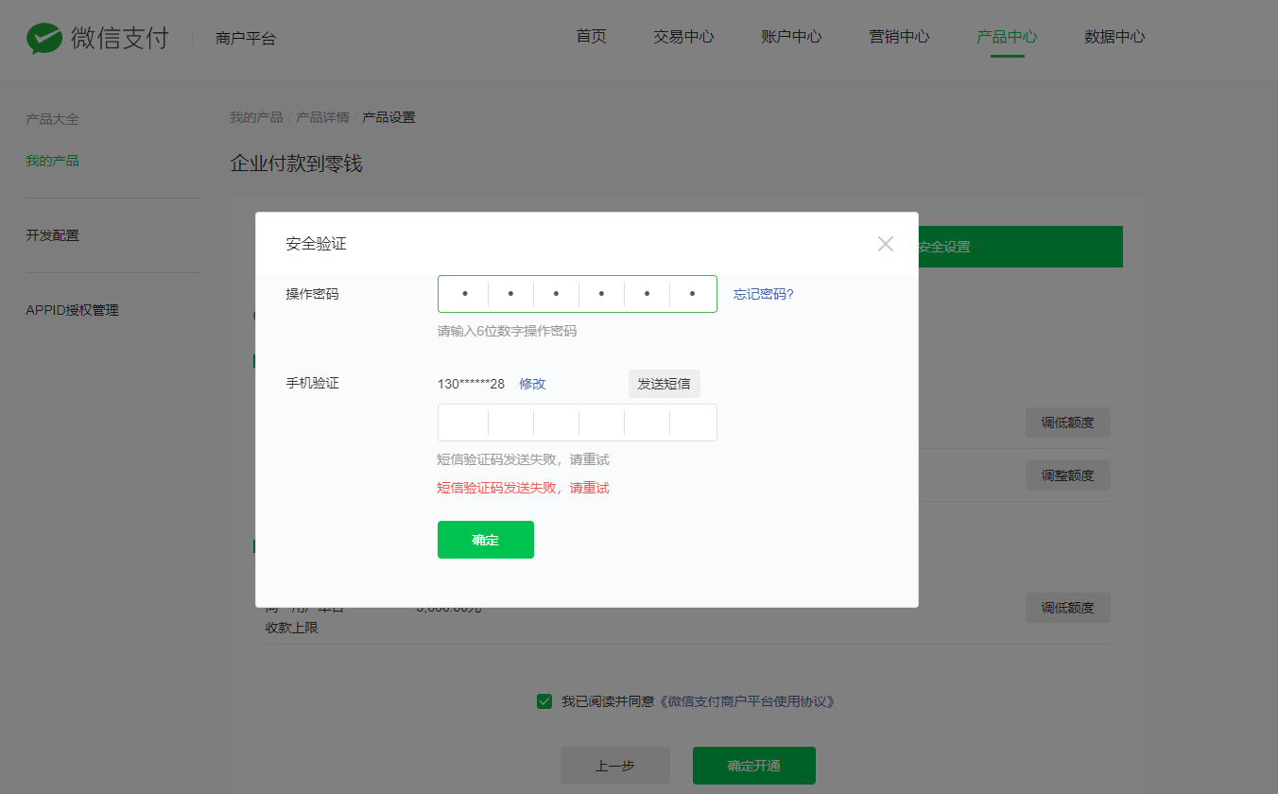
Task: Click 修改 next to the phone number
Action: coord(532,384)
